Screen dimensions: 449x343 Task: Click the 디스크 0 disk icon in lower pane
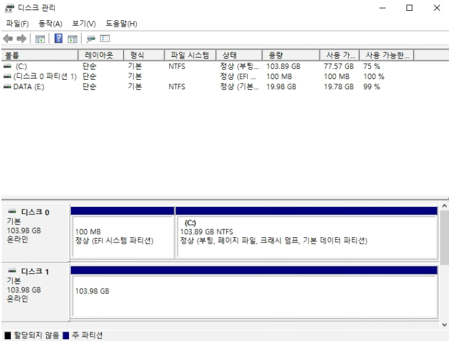[x=12, y=212]
